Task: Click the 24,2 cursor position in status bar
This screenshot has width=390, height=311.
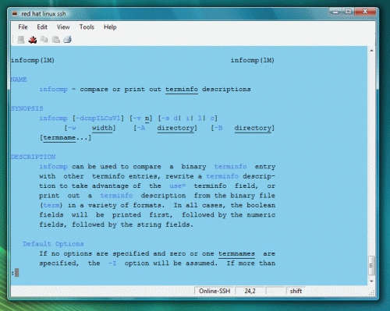Action: pos(250,291)
